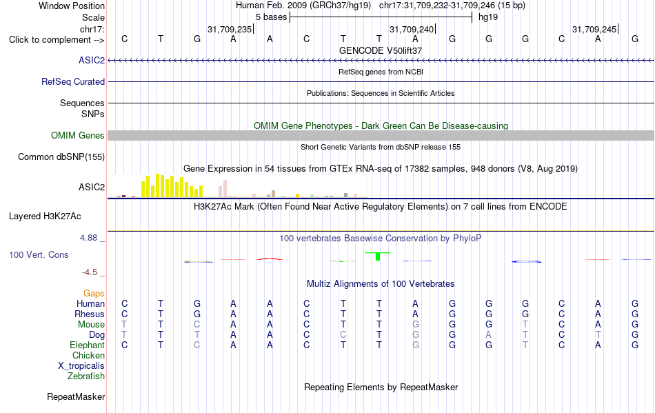The height and width of the screenshot is (413, 655).
Task: Click the chr17 base position label
Action: click(x=92, y=29)
